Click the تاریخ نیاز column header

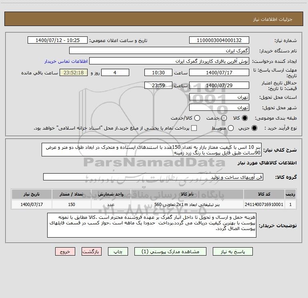[x=32, y=194]
